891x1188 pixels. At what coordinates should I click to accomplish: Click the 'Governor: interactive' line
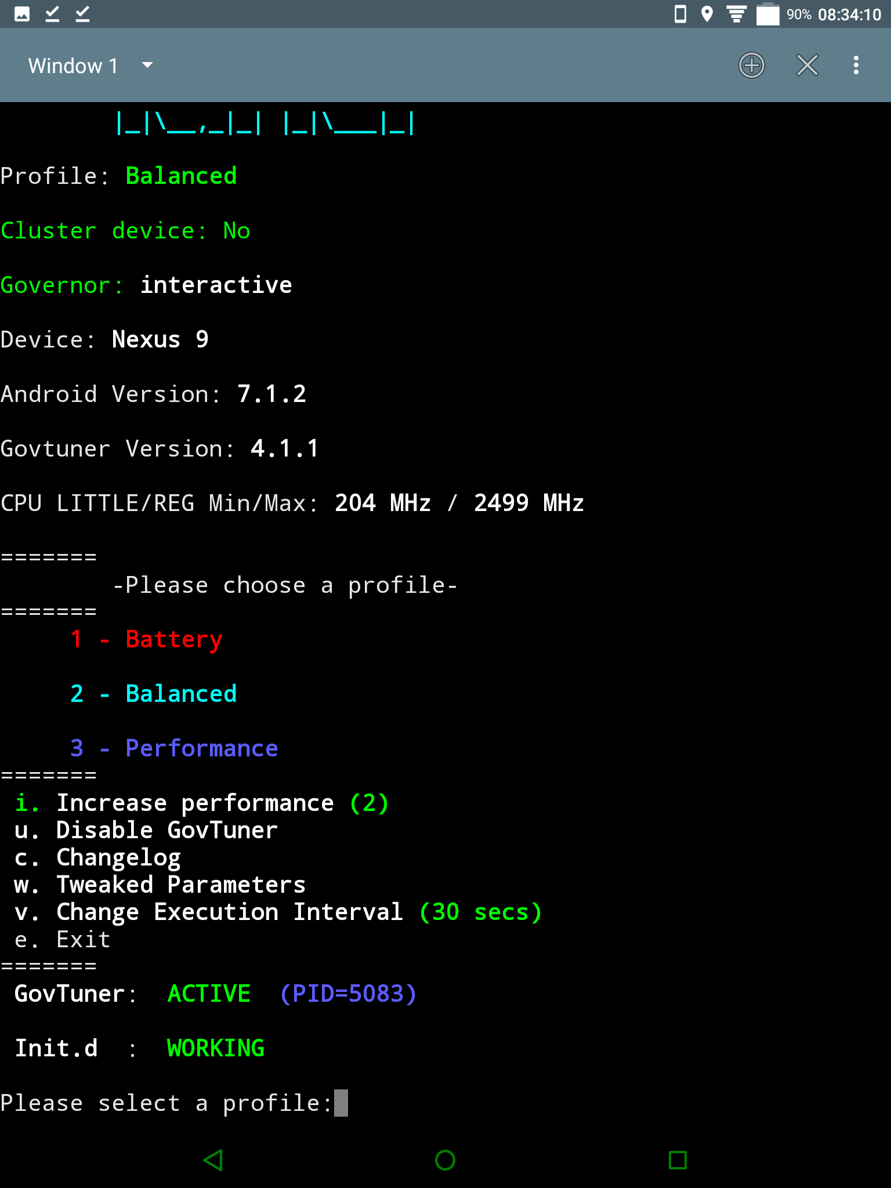146,285
